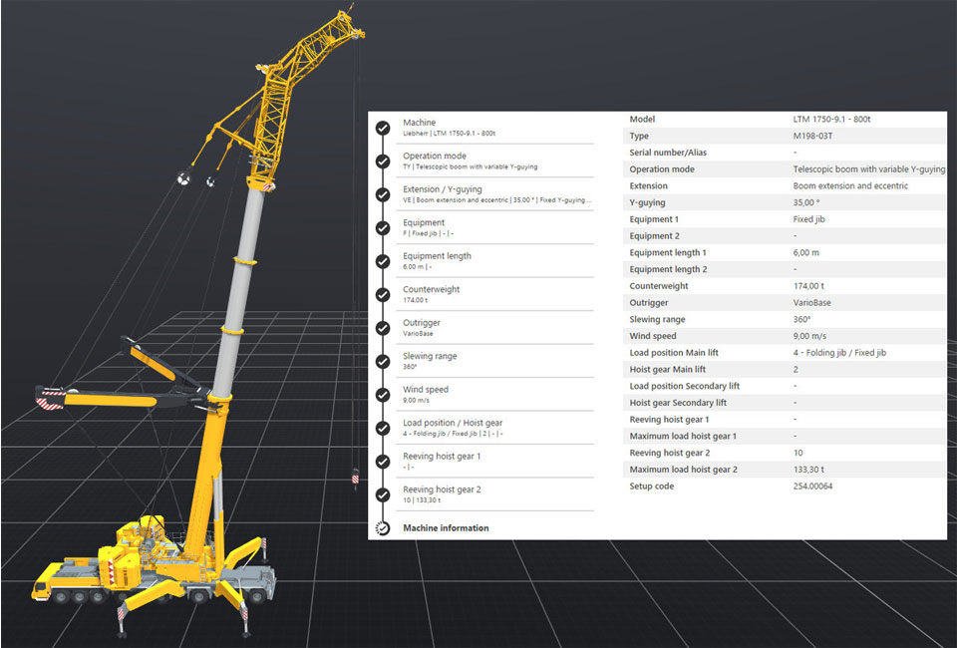The height and width of the screenshot is (648, 957).
Task: Select the checkmark icon beside Slewing range step
Action: (x=382, y=361)
